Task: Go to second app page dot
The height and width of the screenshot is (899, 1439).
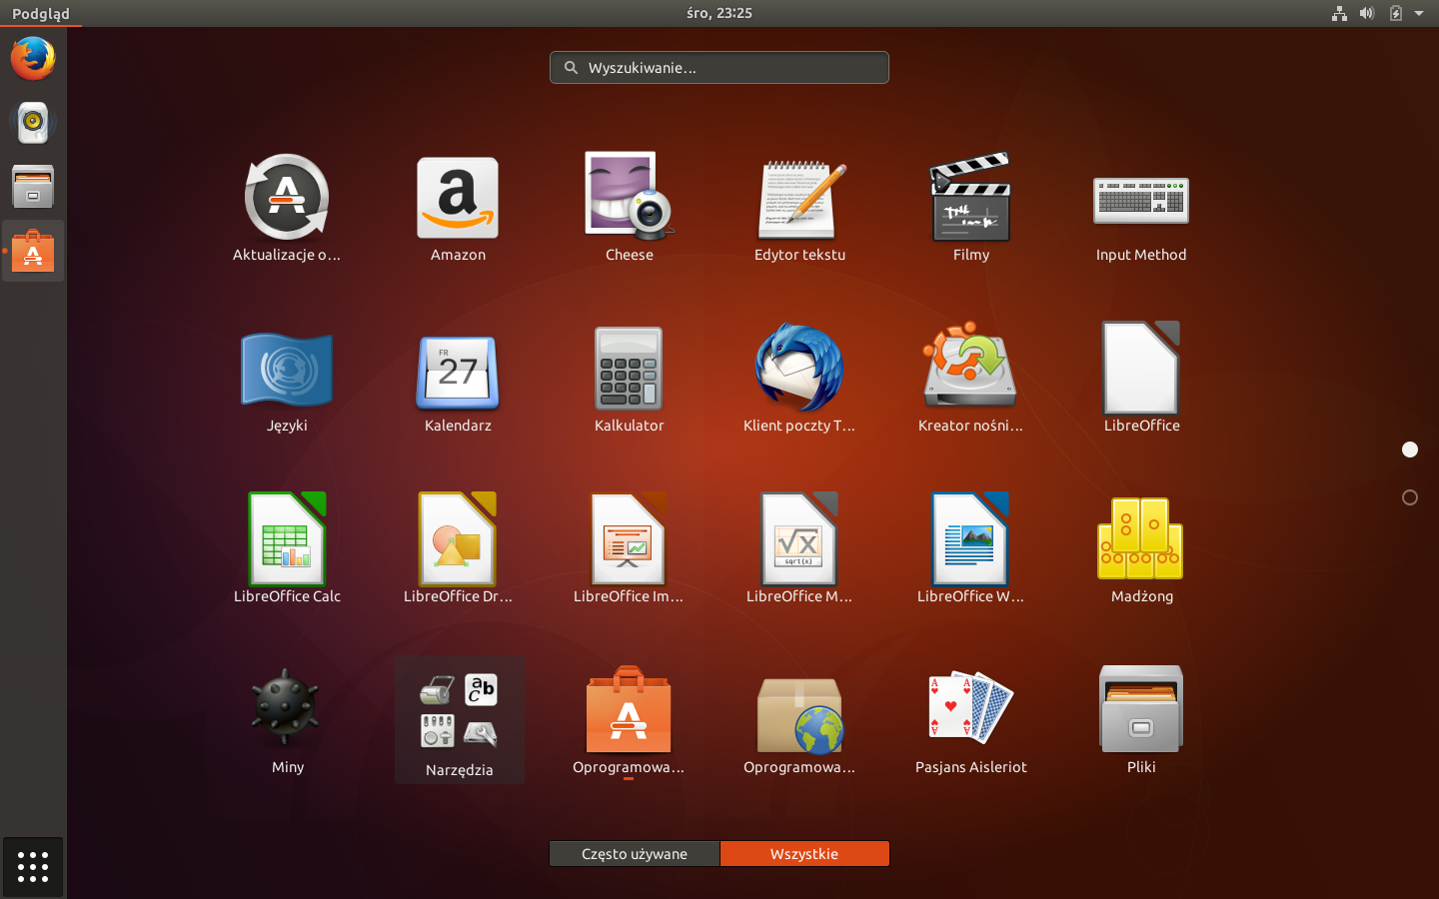Action: 1410,497
